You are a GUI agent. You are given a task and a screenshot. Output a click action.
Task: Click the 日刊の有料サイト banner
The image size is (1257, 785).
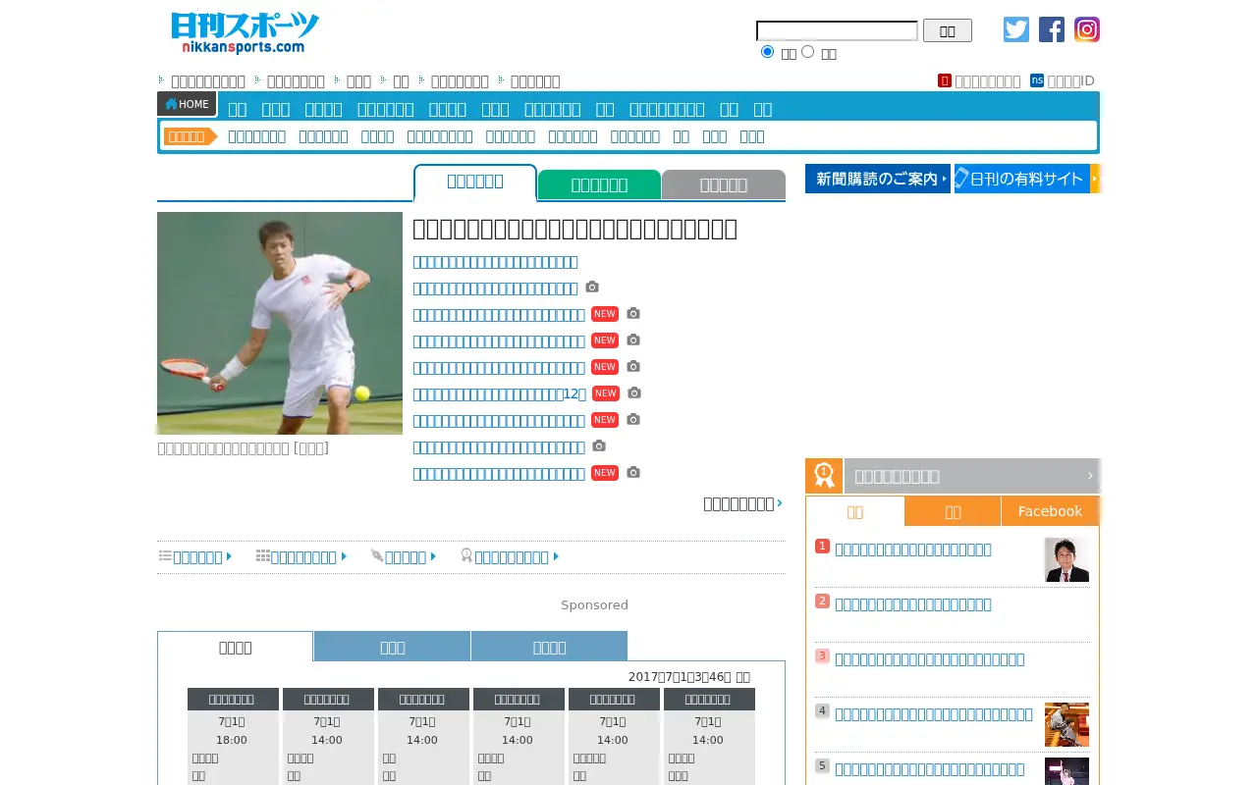tap(1027, 179)
